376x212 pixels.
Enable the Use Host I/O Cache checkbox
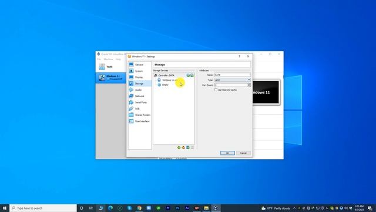pyautogui.click(x=216, y=90)
